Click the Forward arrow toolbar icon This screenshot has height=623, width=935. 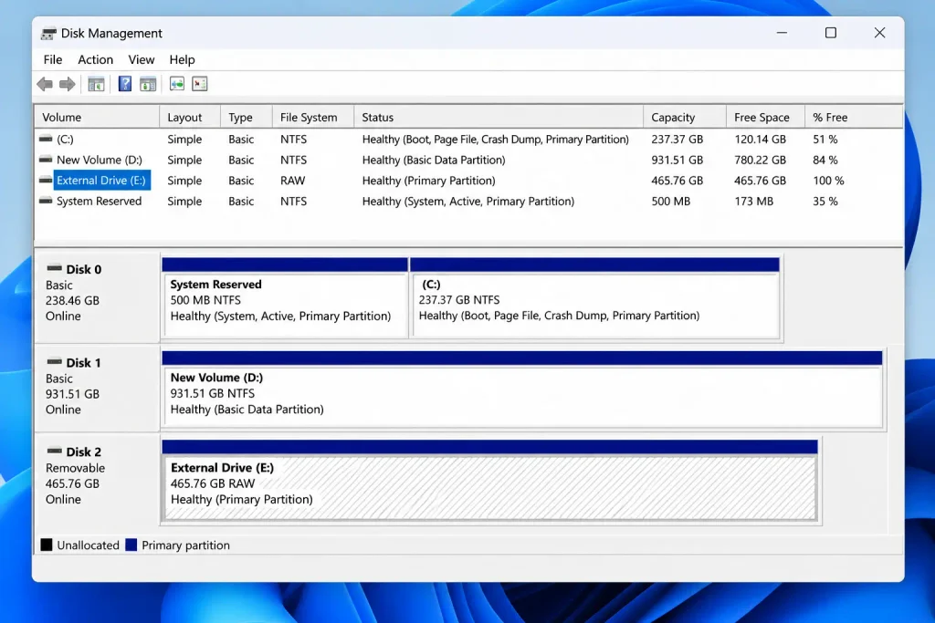[67, 84]
